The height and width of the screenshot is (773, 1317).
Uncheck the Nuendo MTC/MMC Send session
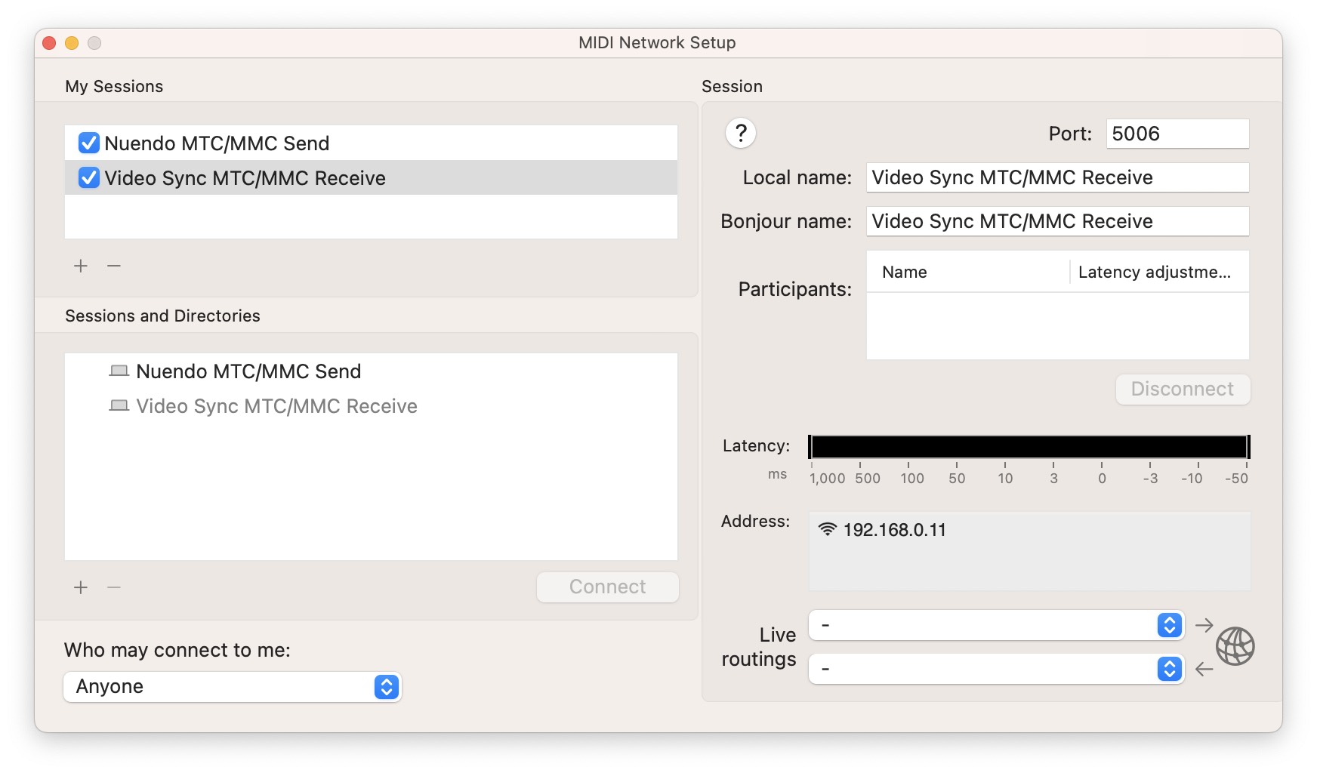[89, 143]
